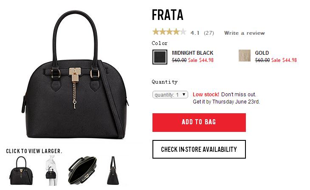Image resolution: width=310 pixels, height=190 pixels.
Task: Click the 4.1 rating number
Action: pyautogui.click(x=195, y=33)
